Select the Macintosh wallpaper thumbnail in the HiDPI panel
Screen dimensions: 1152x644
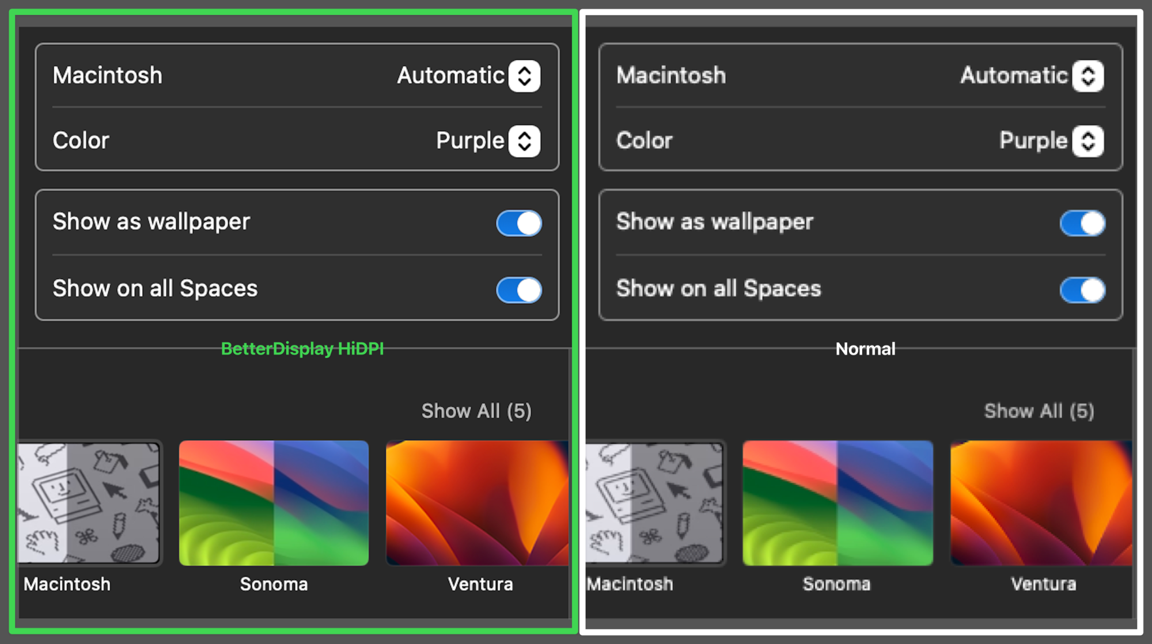(89, 502)
